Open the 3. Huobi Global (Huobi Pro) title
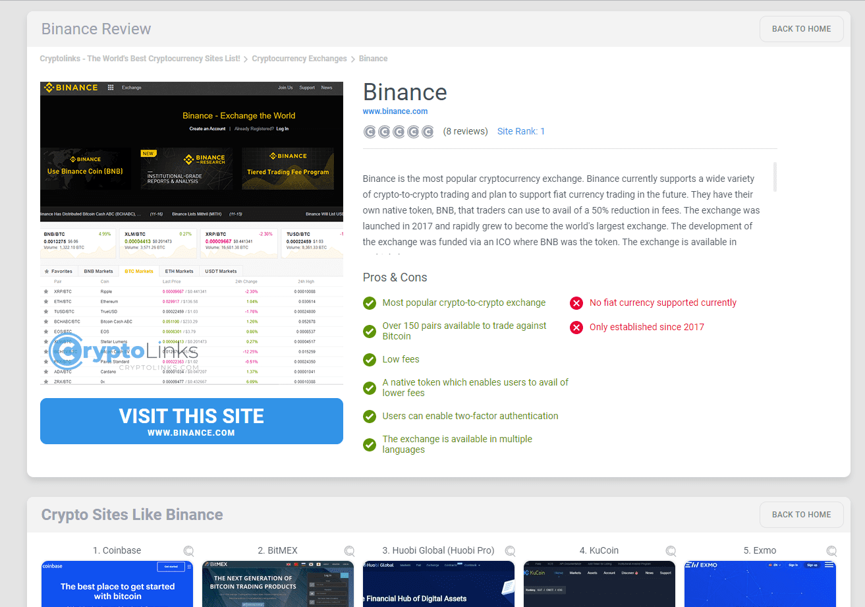 [438, 550]
